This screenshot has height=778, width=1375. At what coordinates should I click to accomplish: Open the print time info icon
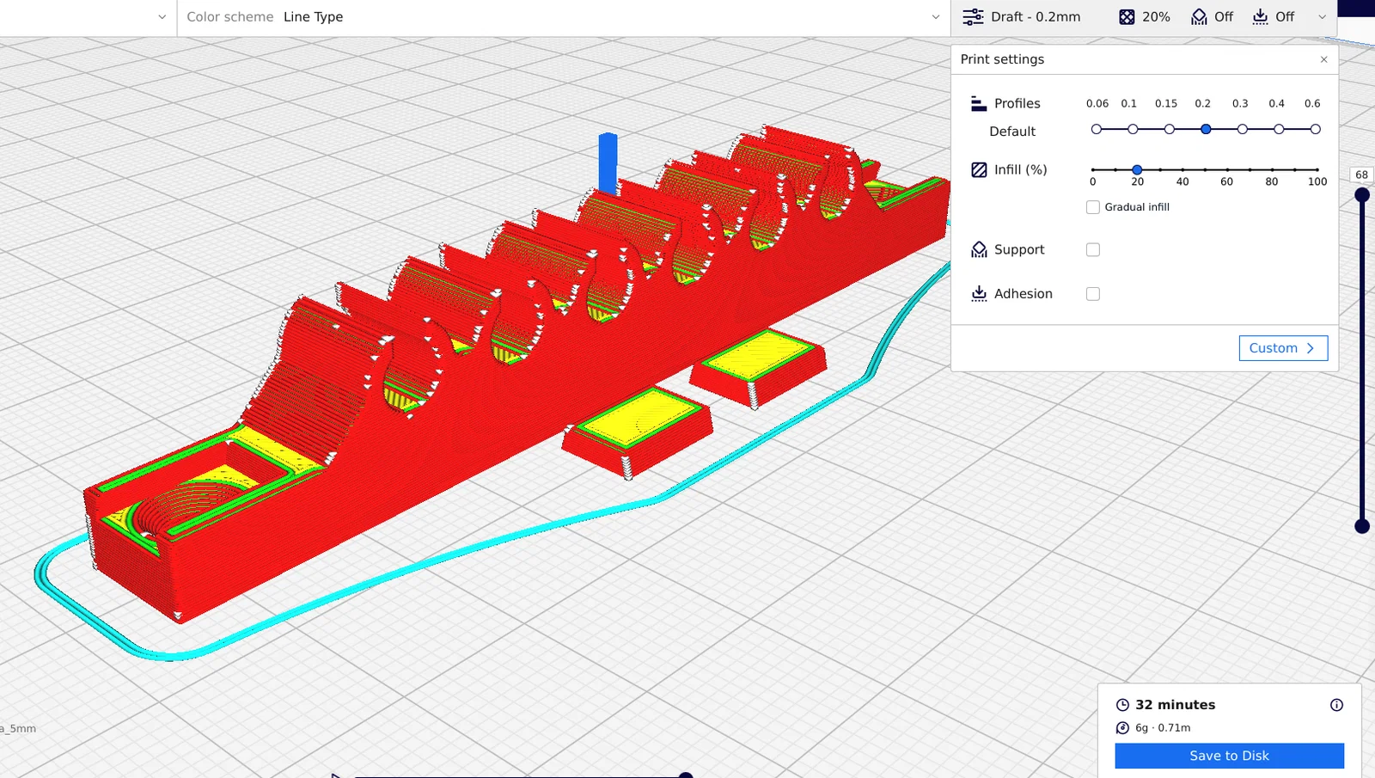pos(1336,705)
